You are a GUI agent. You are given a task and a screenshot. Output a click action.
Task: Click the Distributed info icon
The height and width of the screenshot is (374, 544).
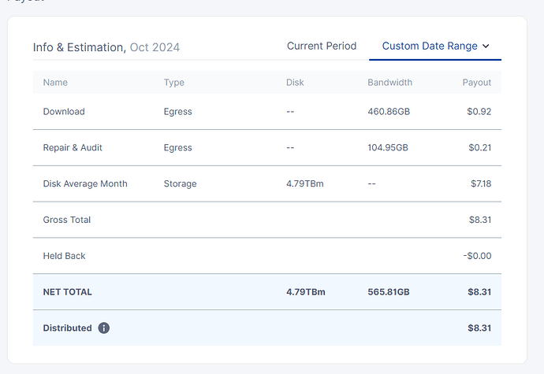[x=104, y=328]
